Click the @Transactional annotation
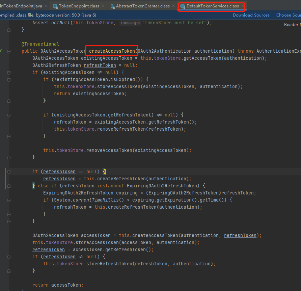The image size is (301, 291). pyautogui.click(x=40, y=44)
